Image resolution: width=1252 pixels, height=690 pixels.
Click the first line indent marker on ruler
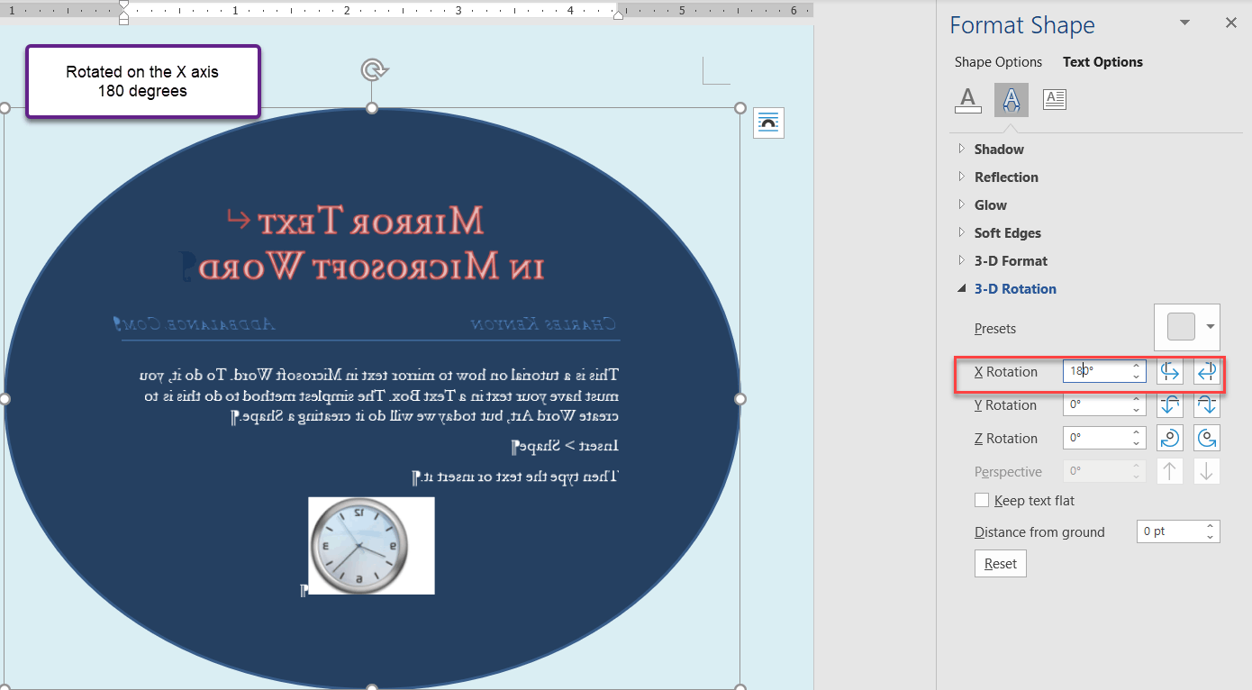point(123,5)
